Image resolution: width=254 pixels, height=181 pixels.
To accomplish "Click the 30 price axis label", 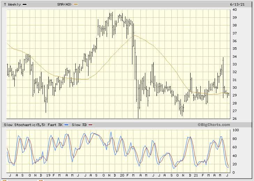I will [x=234, y=88].
